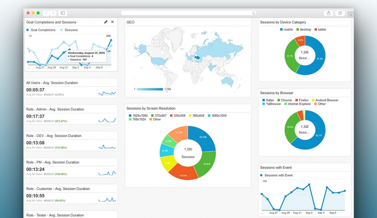
Task: Select the 375x667 legend entry
Action: pos(159,116)
